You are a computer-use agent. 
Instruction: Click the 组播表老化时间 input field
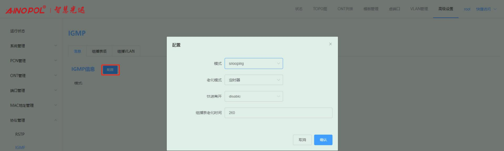click(278, 113)
